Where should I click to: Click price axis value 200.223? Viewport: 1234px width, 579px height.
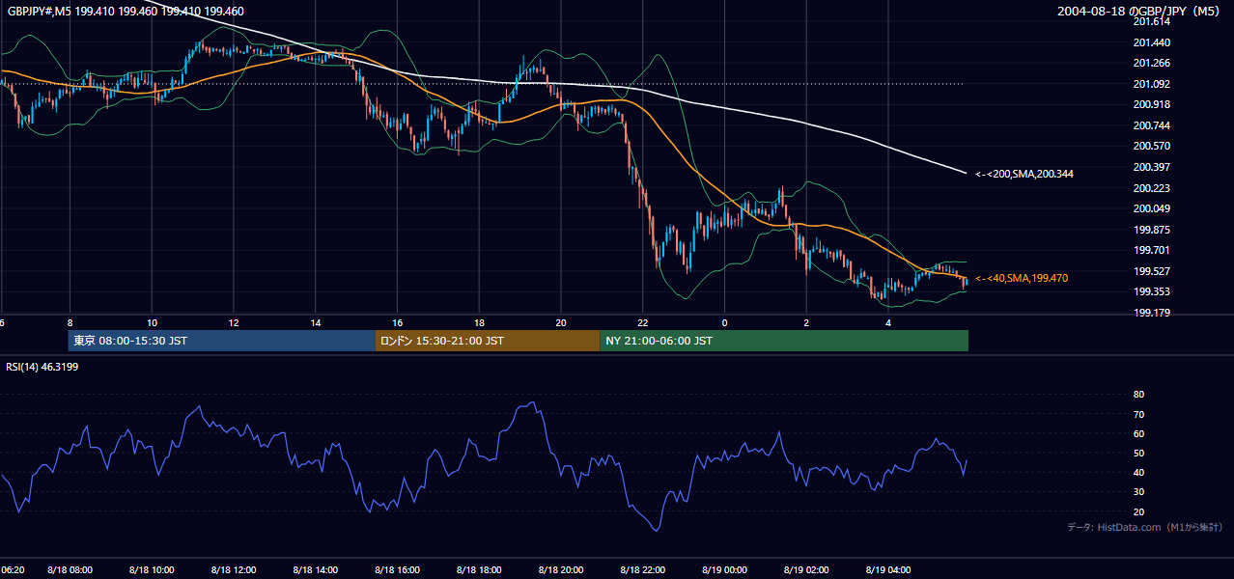[1152, 188]
